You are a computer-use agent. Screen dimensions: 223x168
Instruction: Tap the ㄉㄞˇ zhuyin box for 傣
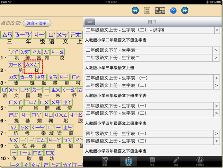coord(25,52)
